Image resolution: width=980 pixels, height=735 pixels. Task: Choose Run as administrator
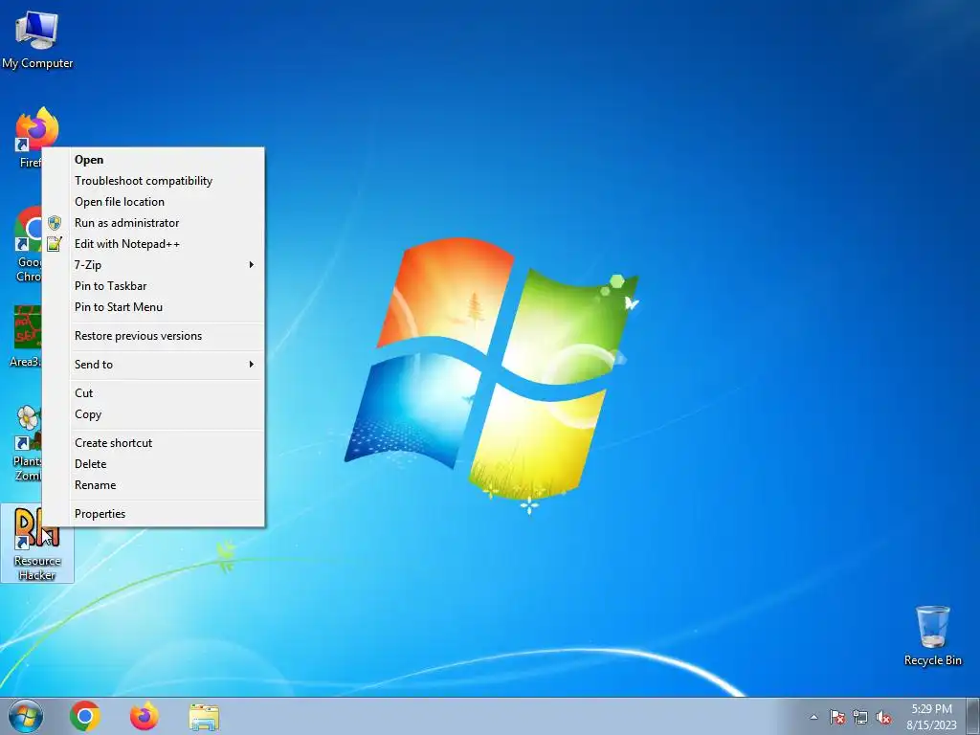tap(154, 222)
